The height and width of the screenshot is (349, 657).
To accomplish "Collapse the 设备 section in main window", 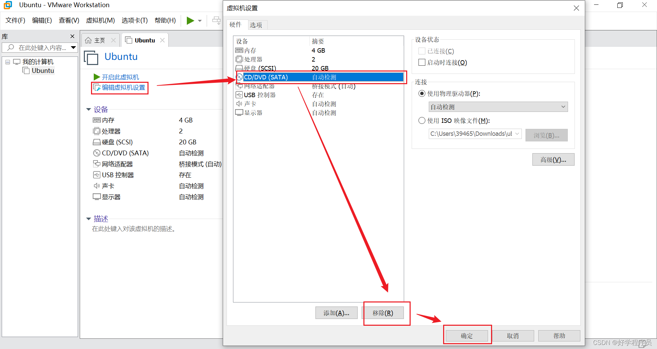I will [x=89, y=109].
